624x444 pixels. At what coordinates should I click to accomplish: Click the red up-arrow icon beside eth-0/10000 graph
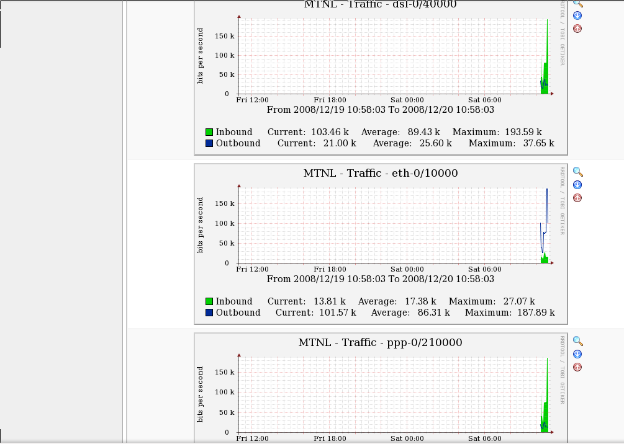(577, 198)
